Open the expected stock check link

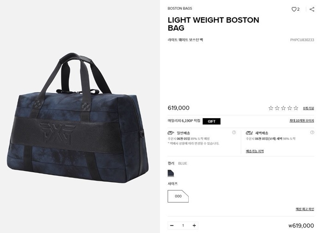(x=305, y=209)
